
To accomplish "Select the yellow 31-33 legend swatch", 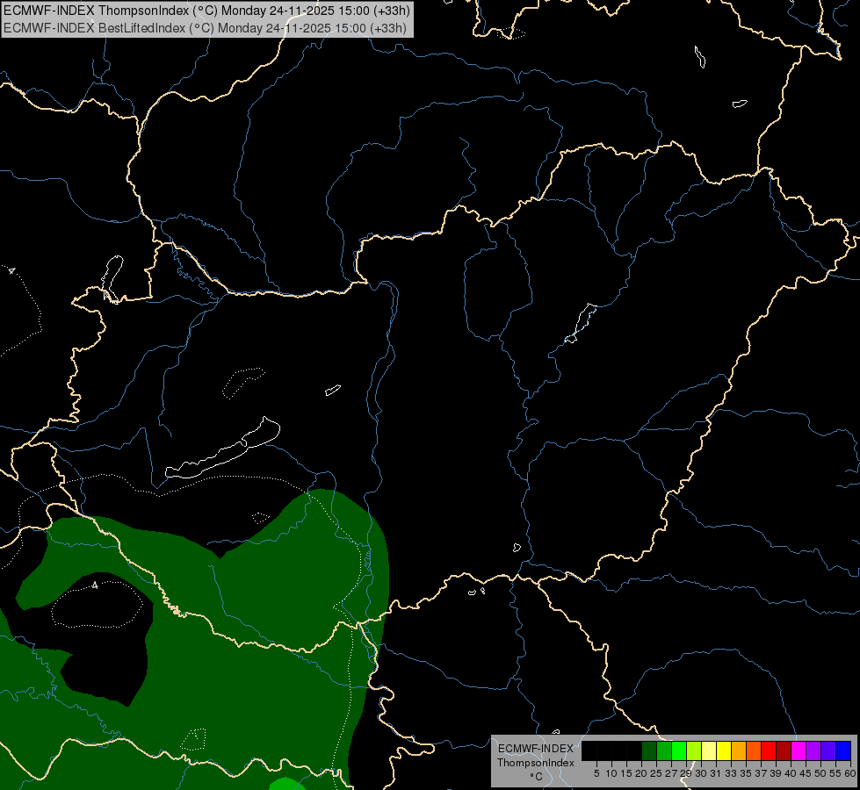I will [x=724, y=750].
